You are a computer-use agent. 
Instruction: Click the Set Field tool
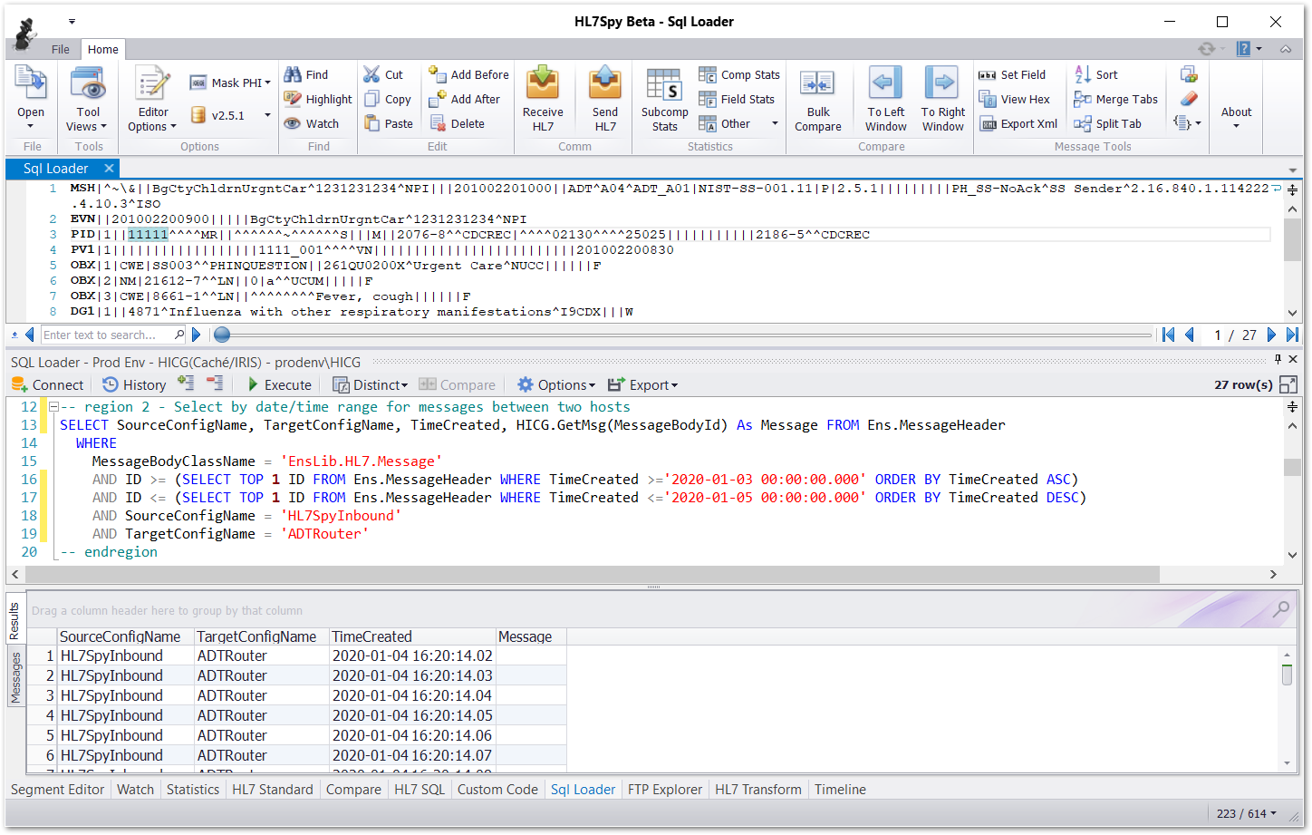click(1012, 74)
